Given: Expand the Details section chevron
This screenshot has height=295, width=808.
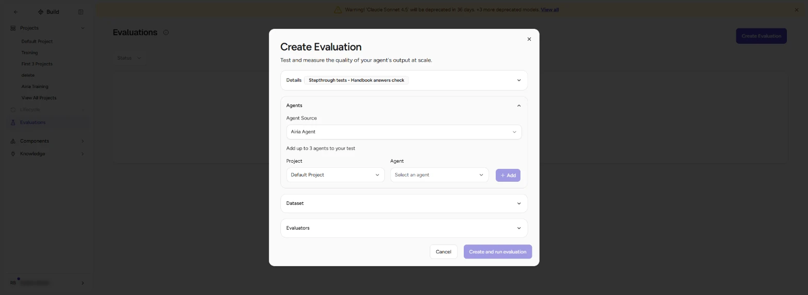Looking at the screenshot, I should [x=519, y=80].
